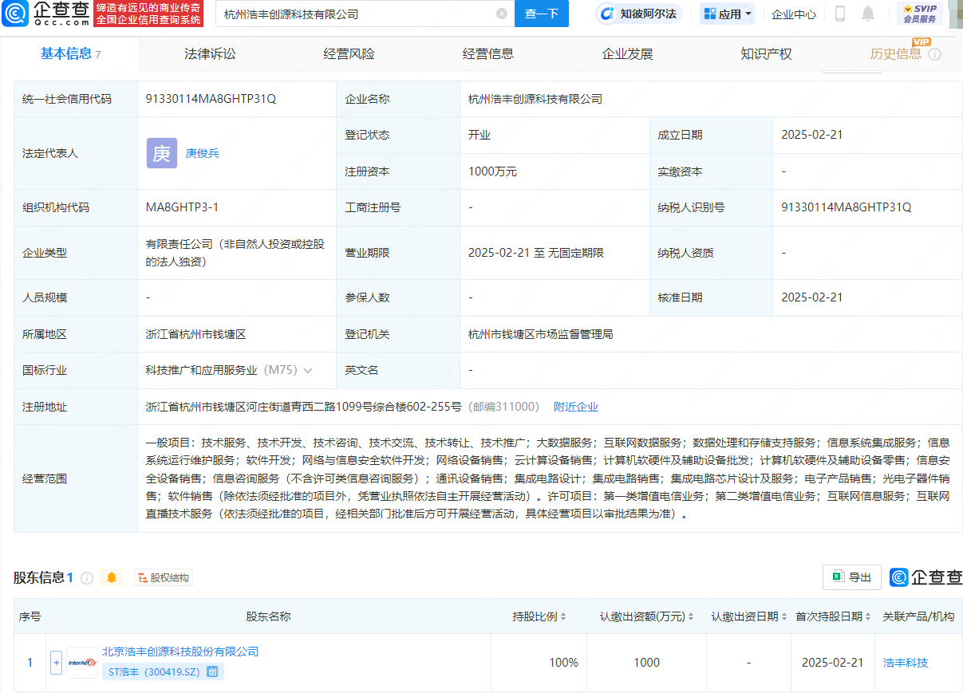This screenshot has width=963, height=693.
Task: Click the Qcc.com logo icon
Action: tap(15, 14)
